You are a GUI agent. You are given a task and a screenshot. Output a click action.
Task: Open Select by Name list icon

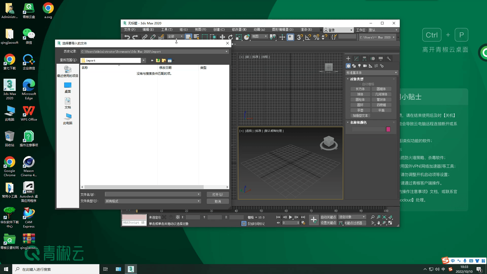tap(196, 37)
